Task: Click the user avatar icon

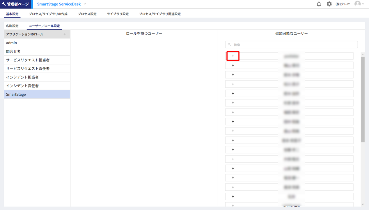Action: pyautogui.click(x=357, y=4)
